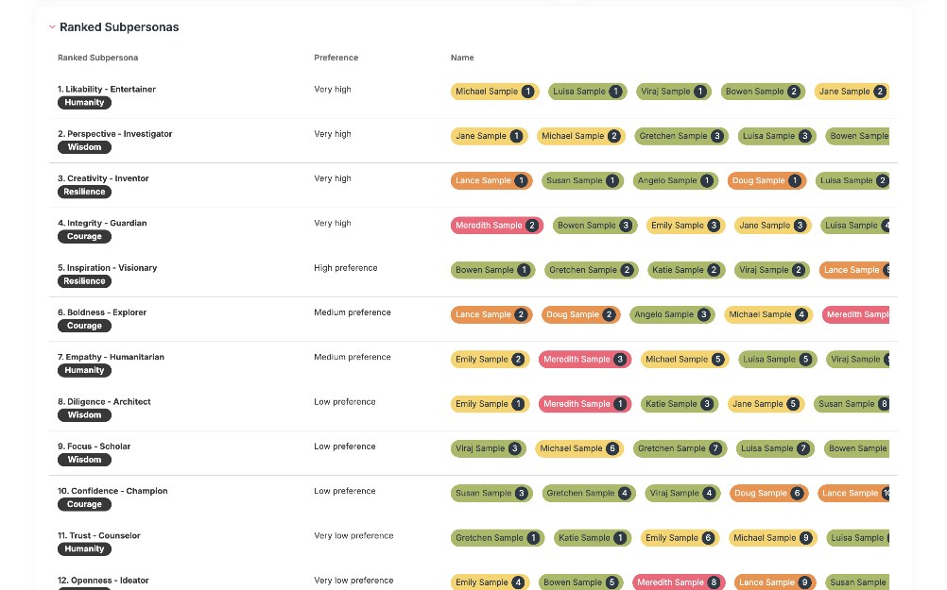
Task: Select the Integrity - Guardian row title
Action: 102,223
